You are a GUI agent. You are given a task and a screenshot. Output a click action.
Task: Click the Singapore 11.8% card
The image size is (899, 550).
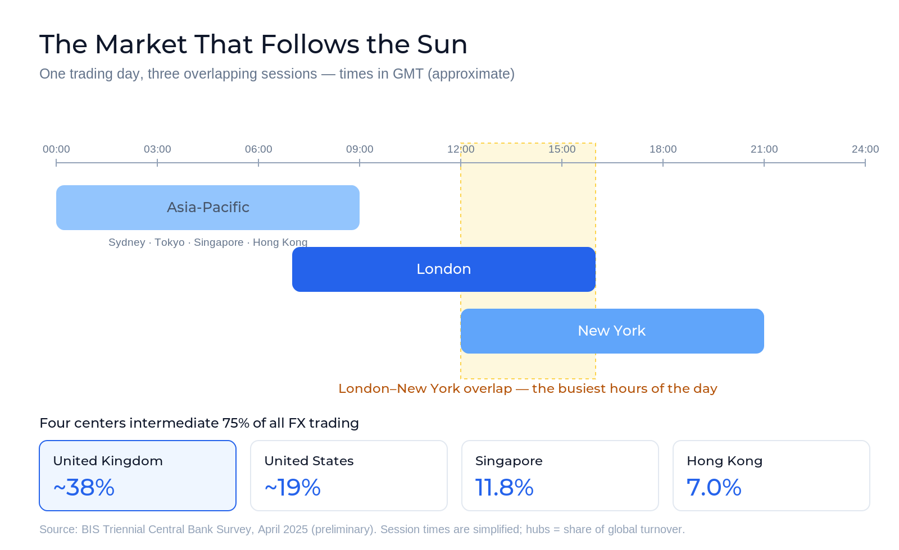pos(560,475)
